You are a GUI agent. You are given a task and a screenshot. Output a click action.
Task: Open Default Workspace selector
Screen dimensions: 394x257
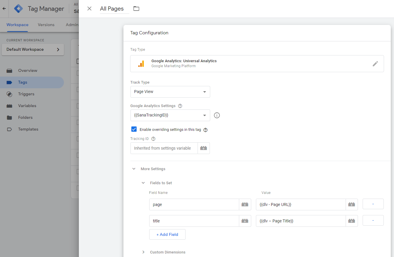click(x=33, y=50)
